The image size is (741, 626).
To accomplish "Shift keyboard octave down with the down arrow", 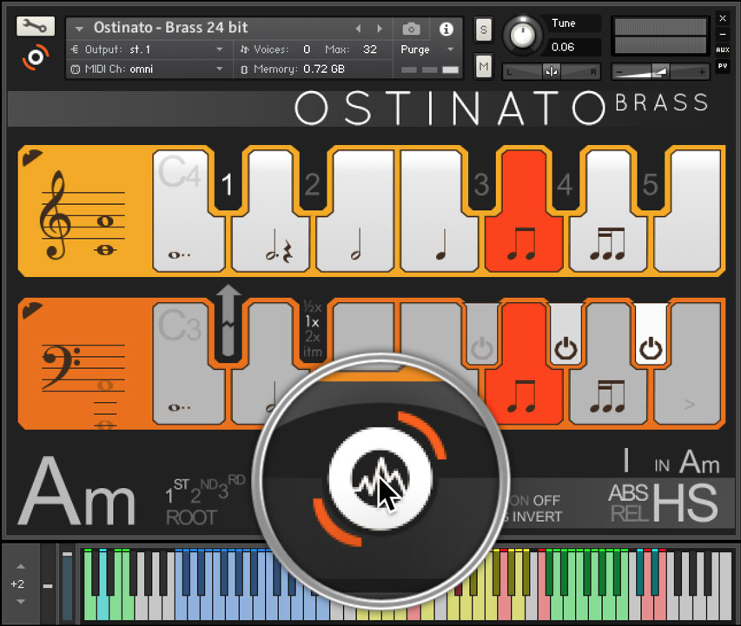I will click(x=21, y=602).
